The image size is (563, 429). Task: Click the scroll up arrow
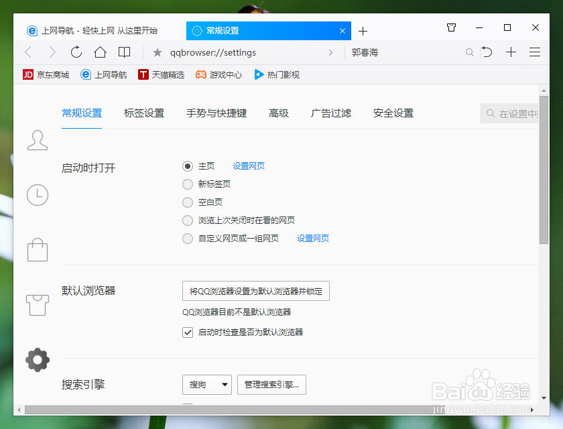point(544,90)
